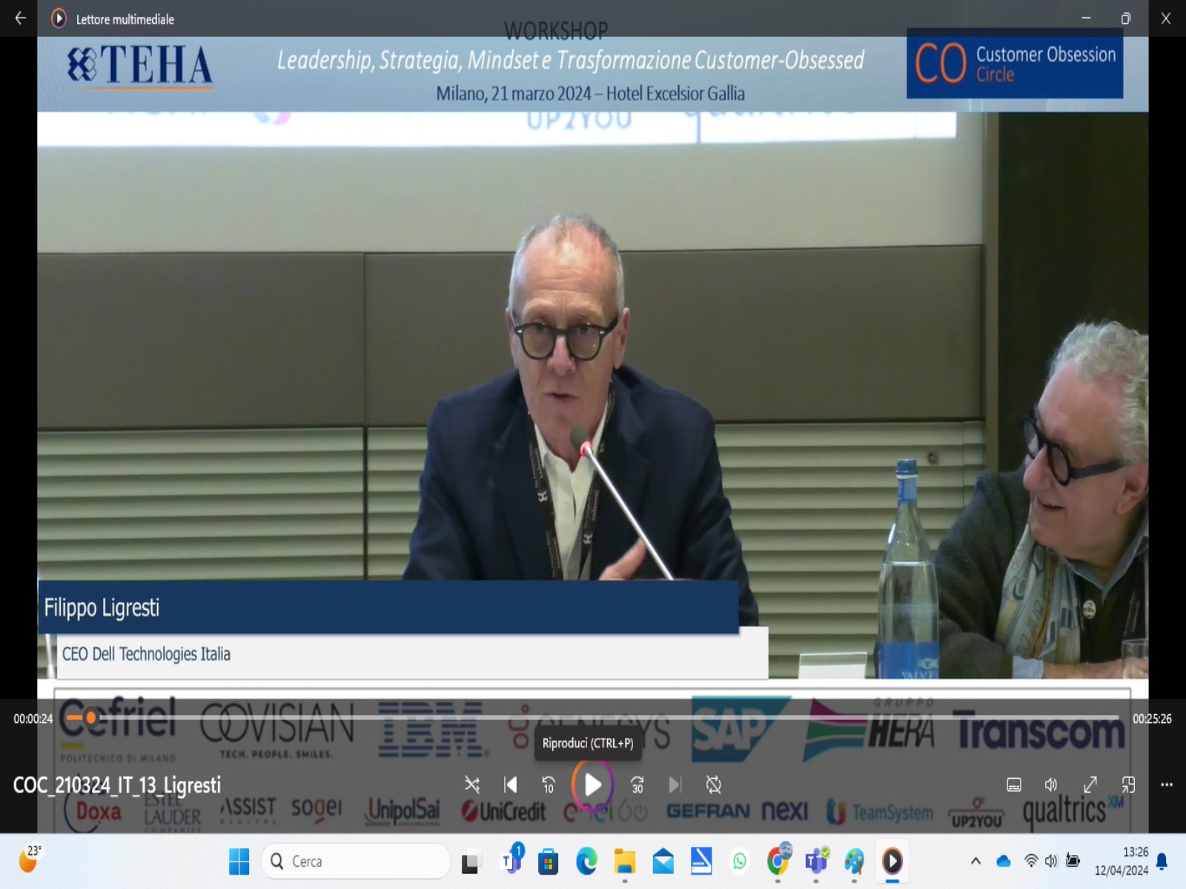Click the total duration 00:25:26
The image size is (1186, 889).
[x=1152, y=719]
